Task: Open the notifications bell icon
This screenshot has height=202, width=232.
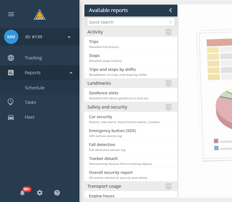Action: [22, 193]
